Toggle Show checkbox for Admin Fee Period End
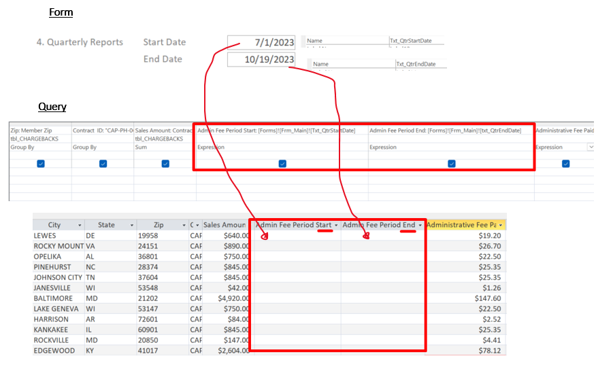 click(452, 164)
